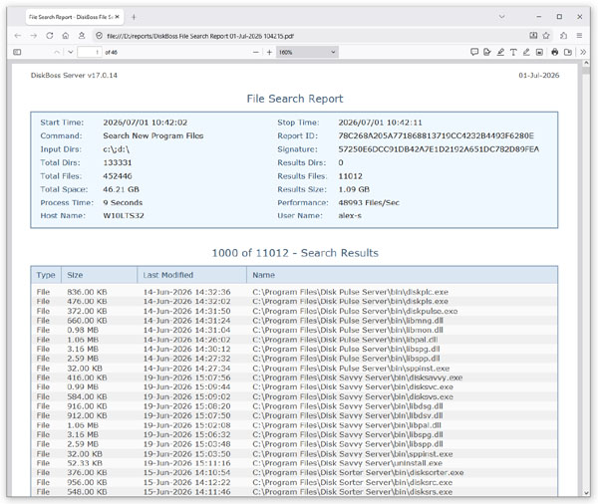598x504 pixels.
Task: Click the File Search Report title
Action: click(x=295, y=99)
